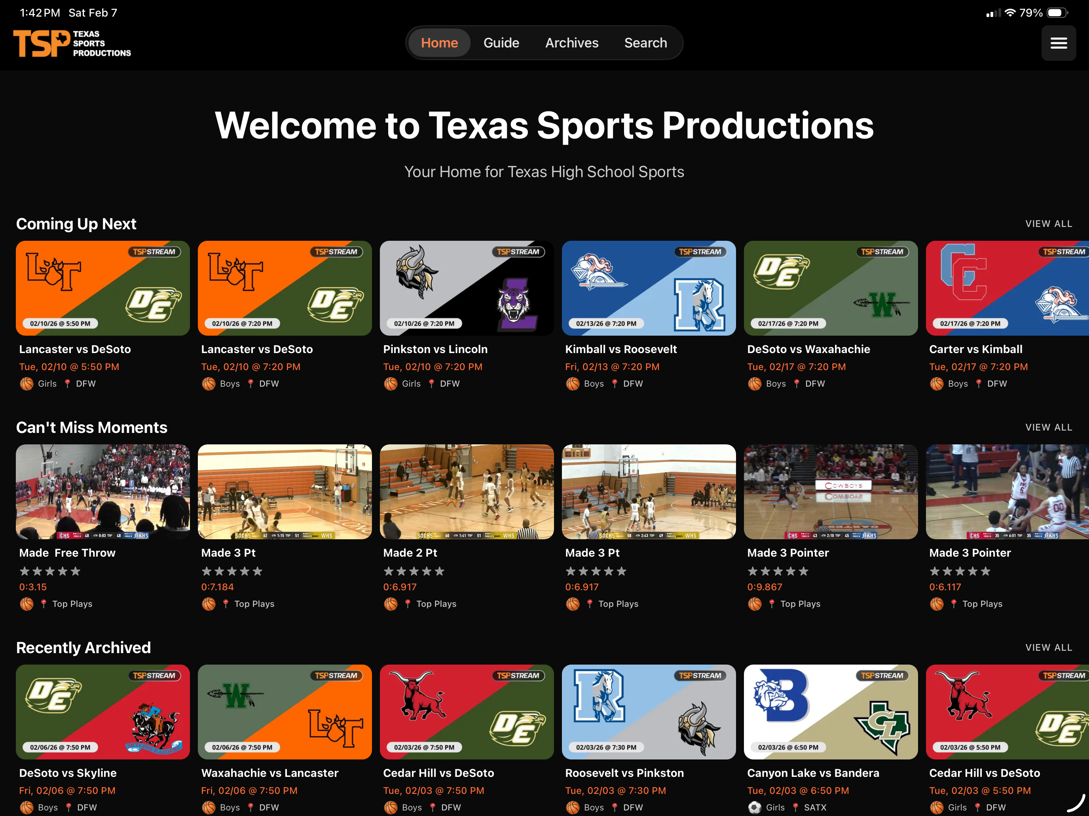1089x816 pixels.
Task: Open Lancaster vs DeSoto 5:50 PM thumbnail
Action: pyautogui.click(x=102, y=288)
